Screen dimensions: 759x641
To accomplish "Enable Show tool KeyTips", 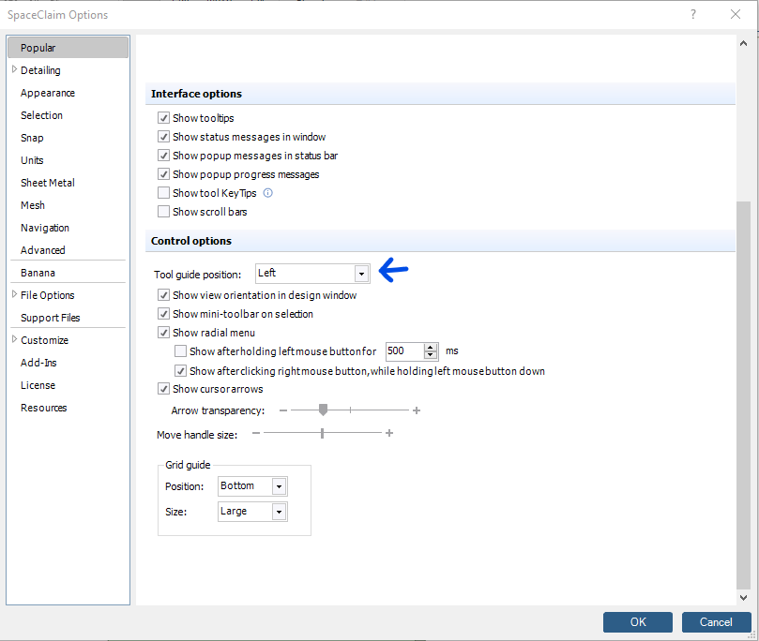I will tap(163, 193).
